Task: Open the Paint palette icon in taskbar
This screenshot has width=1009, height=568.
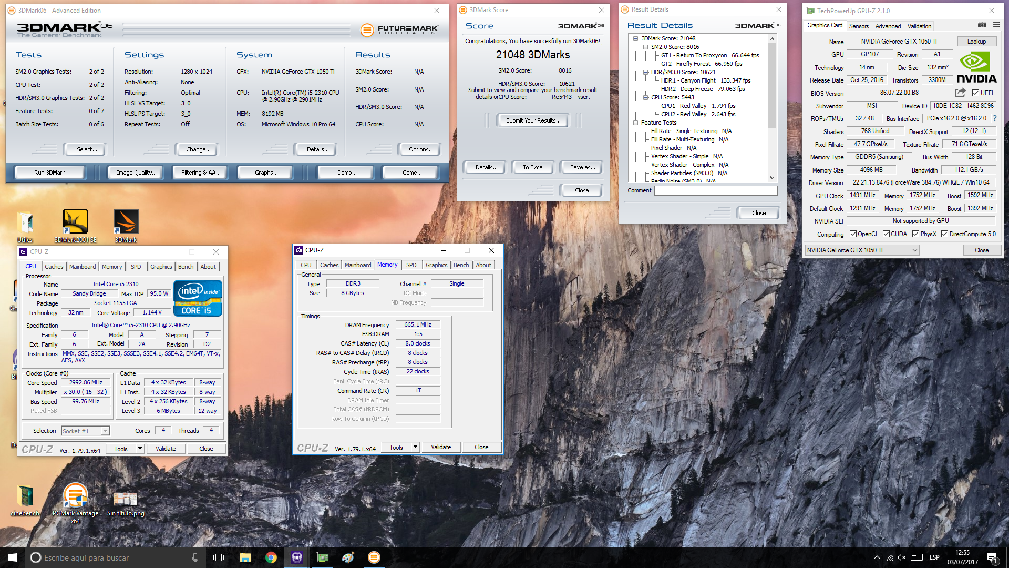Action: pyautogui.click(x=348, y=557)
